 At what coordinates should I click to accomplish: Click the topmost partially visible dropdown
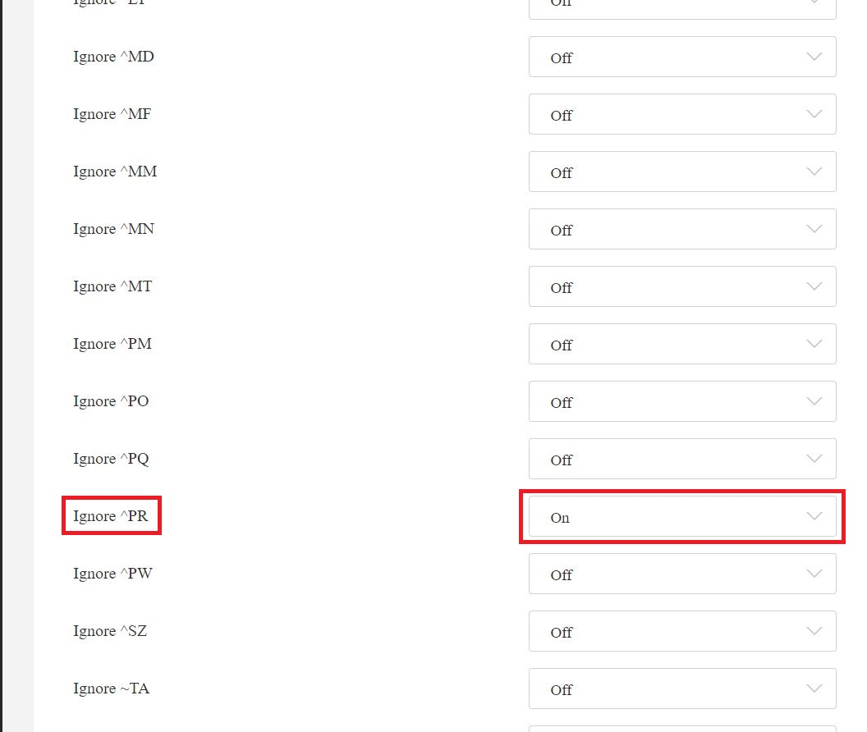tap(682, 7)
